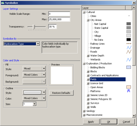The width and height of the screenshot is (137, 126).
Task: Expand the Water Depth node
Action: 88,56
